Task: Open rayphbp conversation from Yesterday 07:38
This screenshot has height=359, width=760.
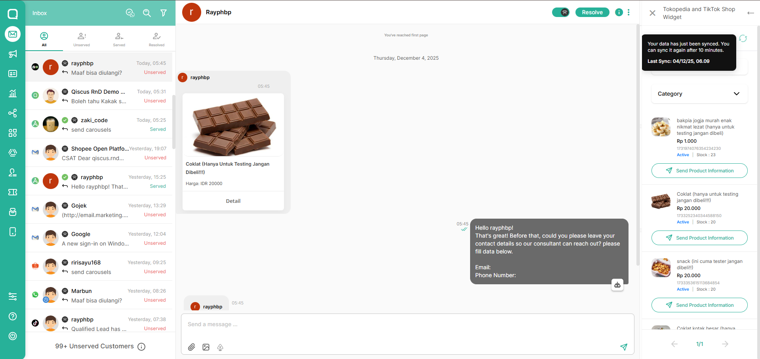Action: click(99, 321)
